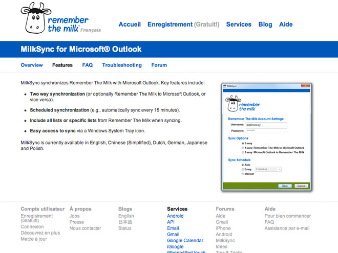The height and width of the screenshot is (253, 338).
Task: Click the cow logo inside MilkSync dialog
Action: pos(243,104)
